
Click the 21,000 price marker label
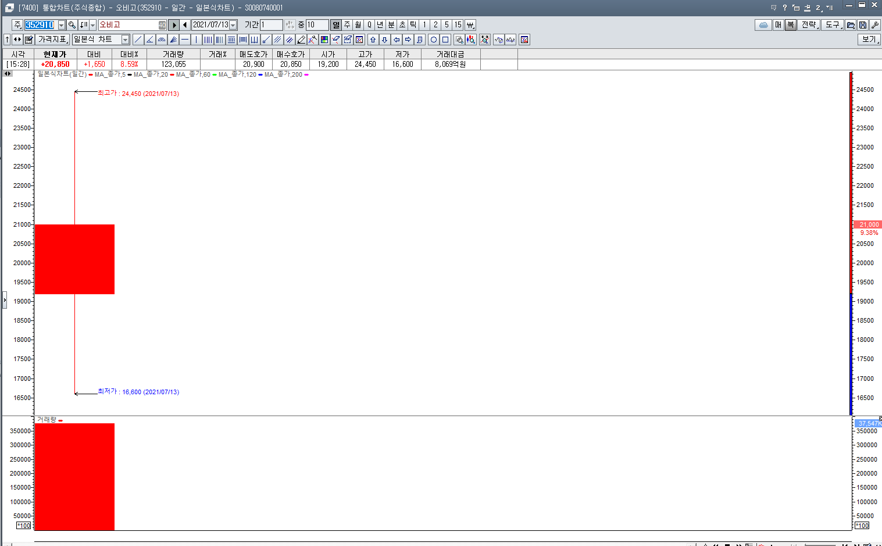point(868,224)
